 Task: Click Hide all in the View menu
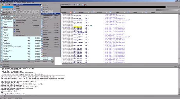click(17, 29)
